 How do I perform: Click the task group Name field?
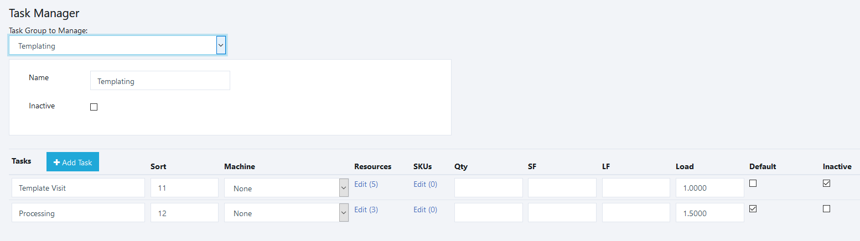point(160,81)
